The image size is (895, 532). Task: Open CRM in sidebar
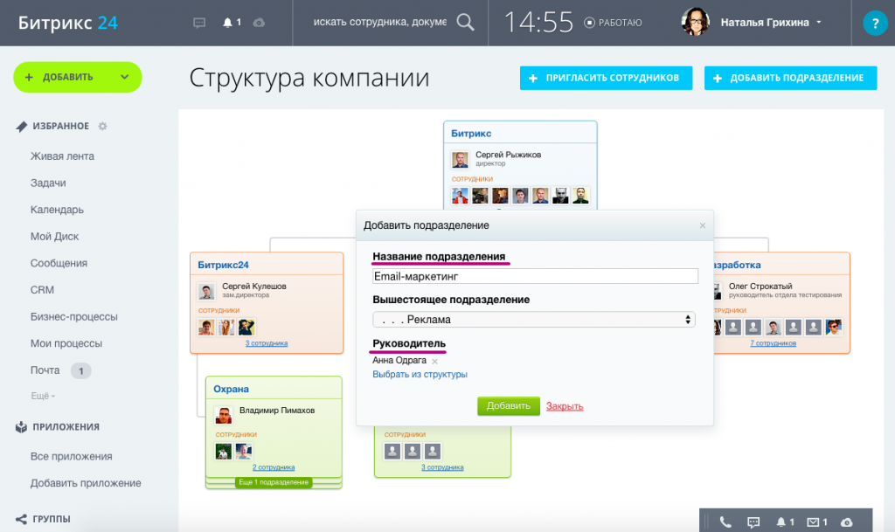42,290
